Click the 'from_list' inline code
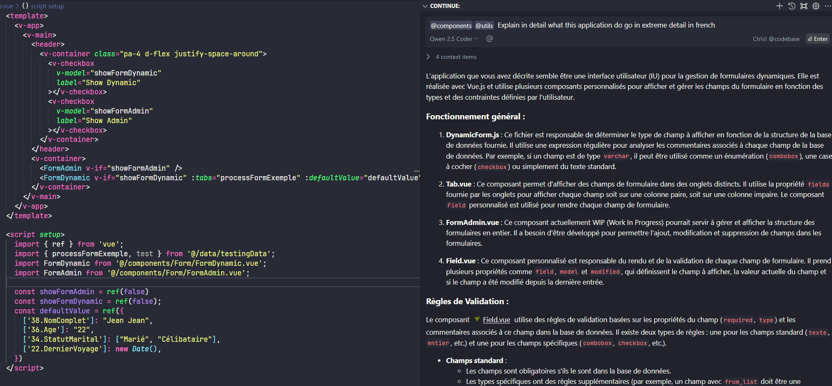Screen dimensions: 832x386 pos(741,381)
